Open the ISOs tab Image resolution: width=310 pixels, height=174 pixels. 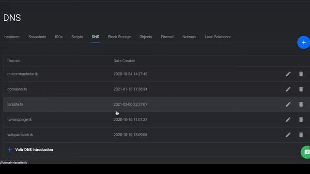click(59, 37)
